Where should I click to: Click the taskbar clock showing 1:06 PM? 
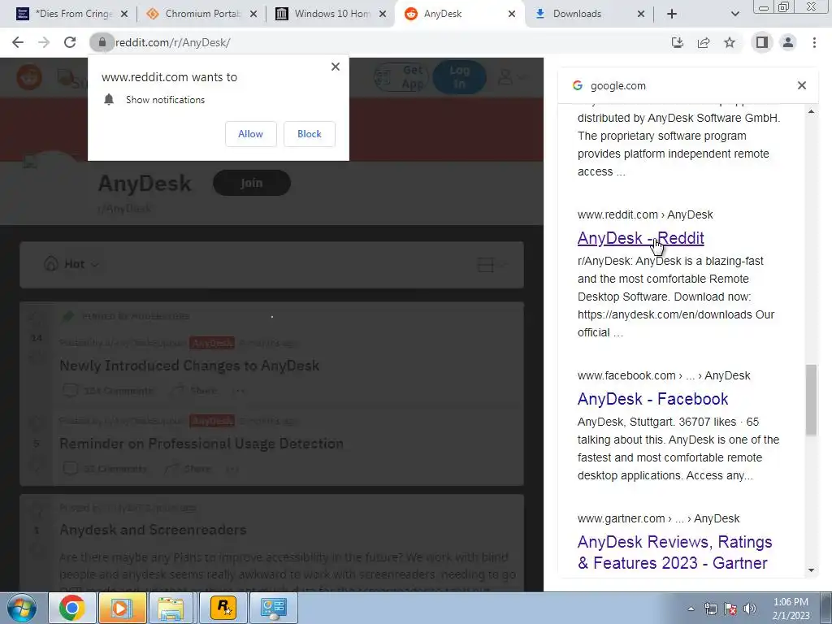[x=791, y=609]
